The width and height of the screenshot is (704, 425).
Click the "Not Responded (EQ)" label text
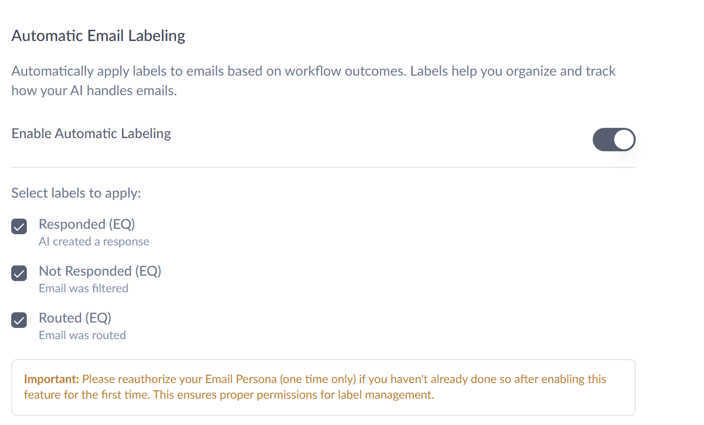(100, 271)
